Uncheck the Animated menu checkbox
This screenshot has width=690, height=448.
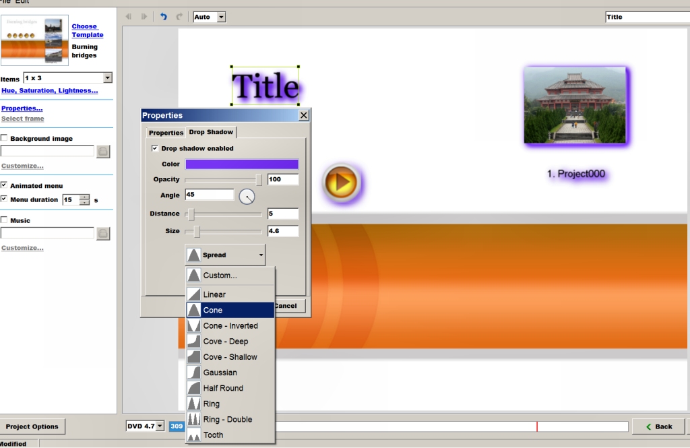point(5,185)
